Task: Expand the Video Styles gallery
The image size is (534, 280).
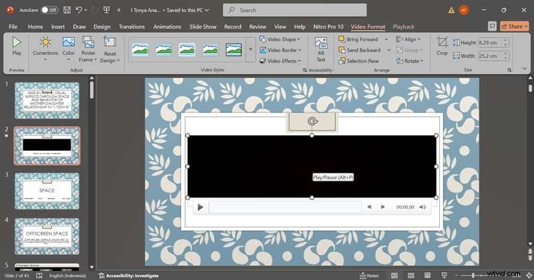Action: 251,50
